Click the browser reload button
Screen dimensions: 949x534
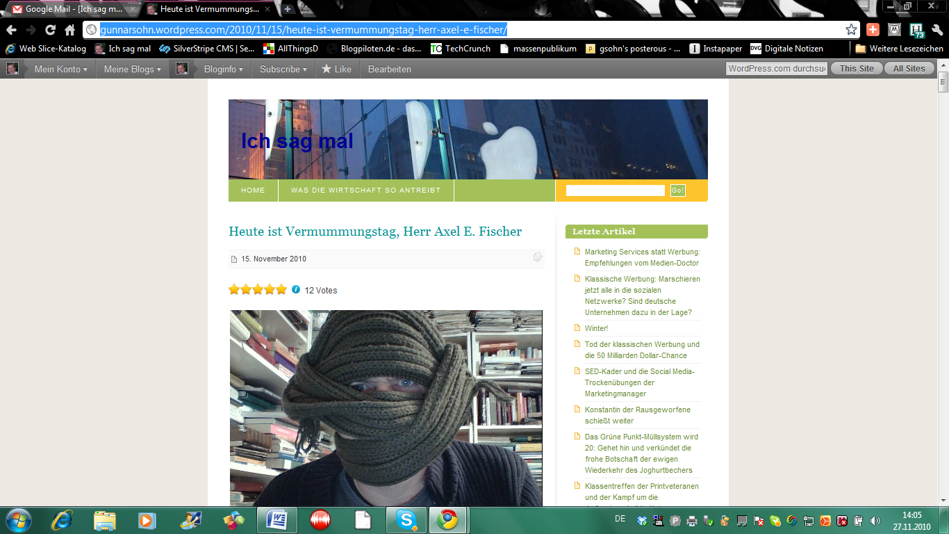click(50, 30)
